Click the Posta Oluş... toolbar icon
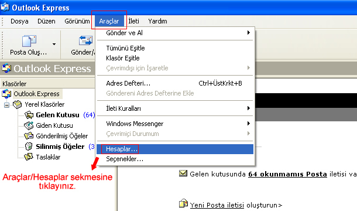 [x=29, y=41]
